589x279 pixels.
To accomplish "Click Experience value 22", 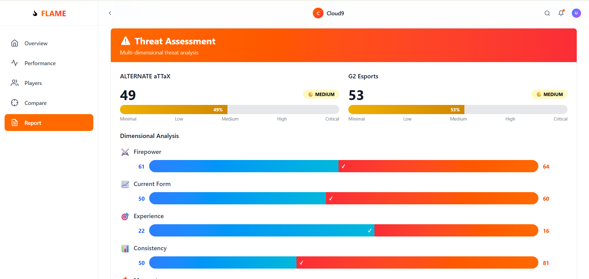I will [141, 231].
